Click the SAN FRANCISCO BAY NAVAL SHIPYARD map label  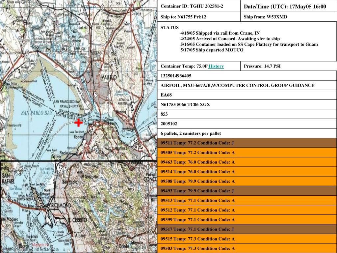[x=68, y=104]
